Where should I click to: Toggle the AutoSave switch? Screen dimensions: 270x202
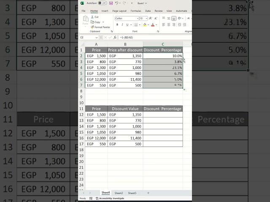point(102,3)
